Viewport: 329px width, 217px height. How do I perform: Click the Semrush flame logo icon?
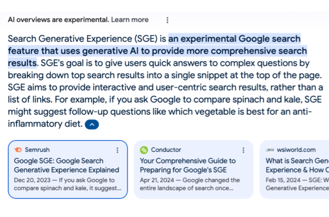18,150
